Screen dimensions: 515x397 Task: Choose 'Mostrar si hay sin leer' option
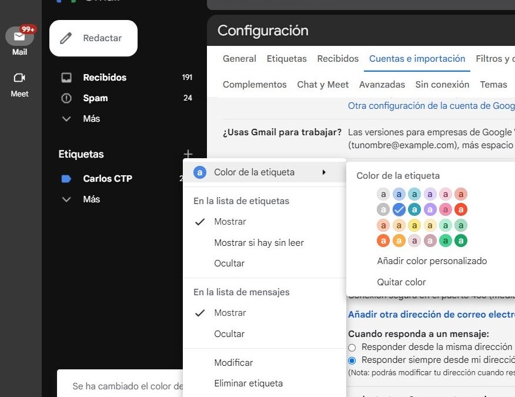click(x=259, y=242)
